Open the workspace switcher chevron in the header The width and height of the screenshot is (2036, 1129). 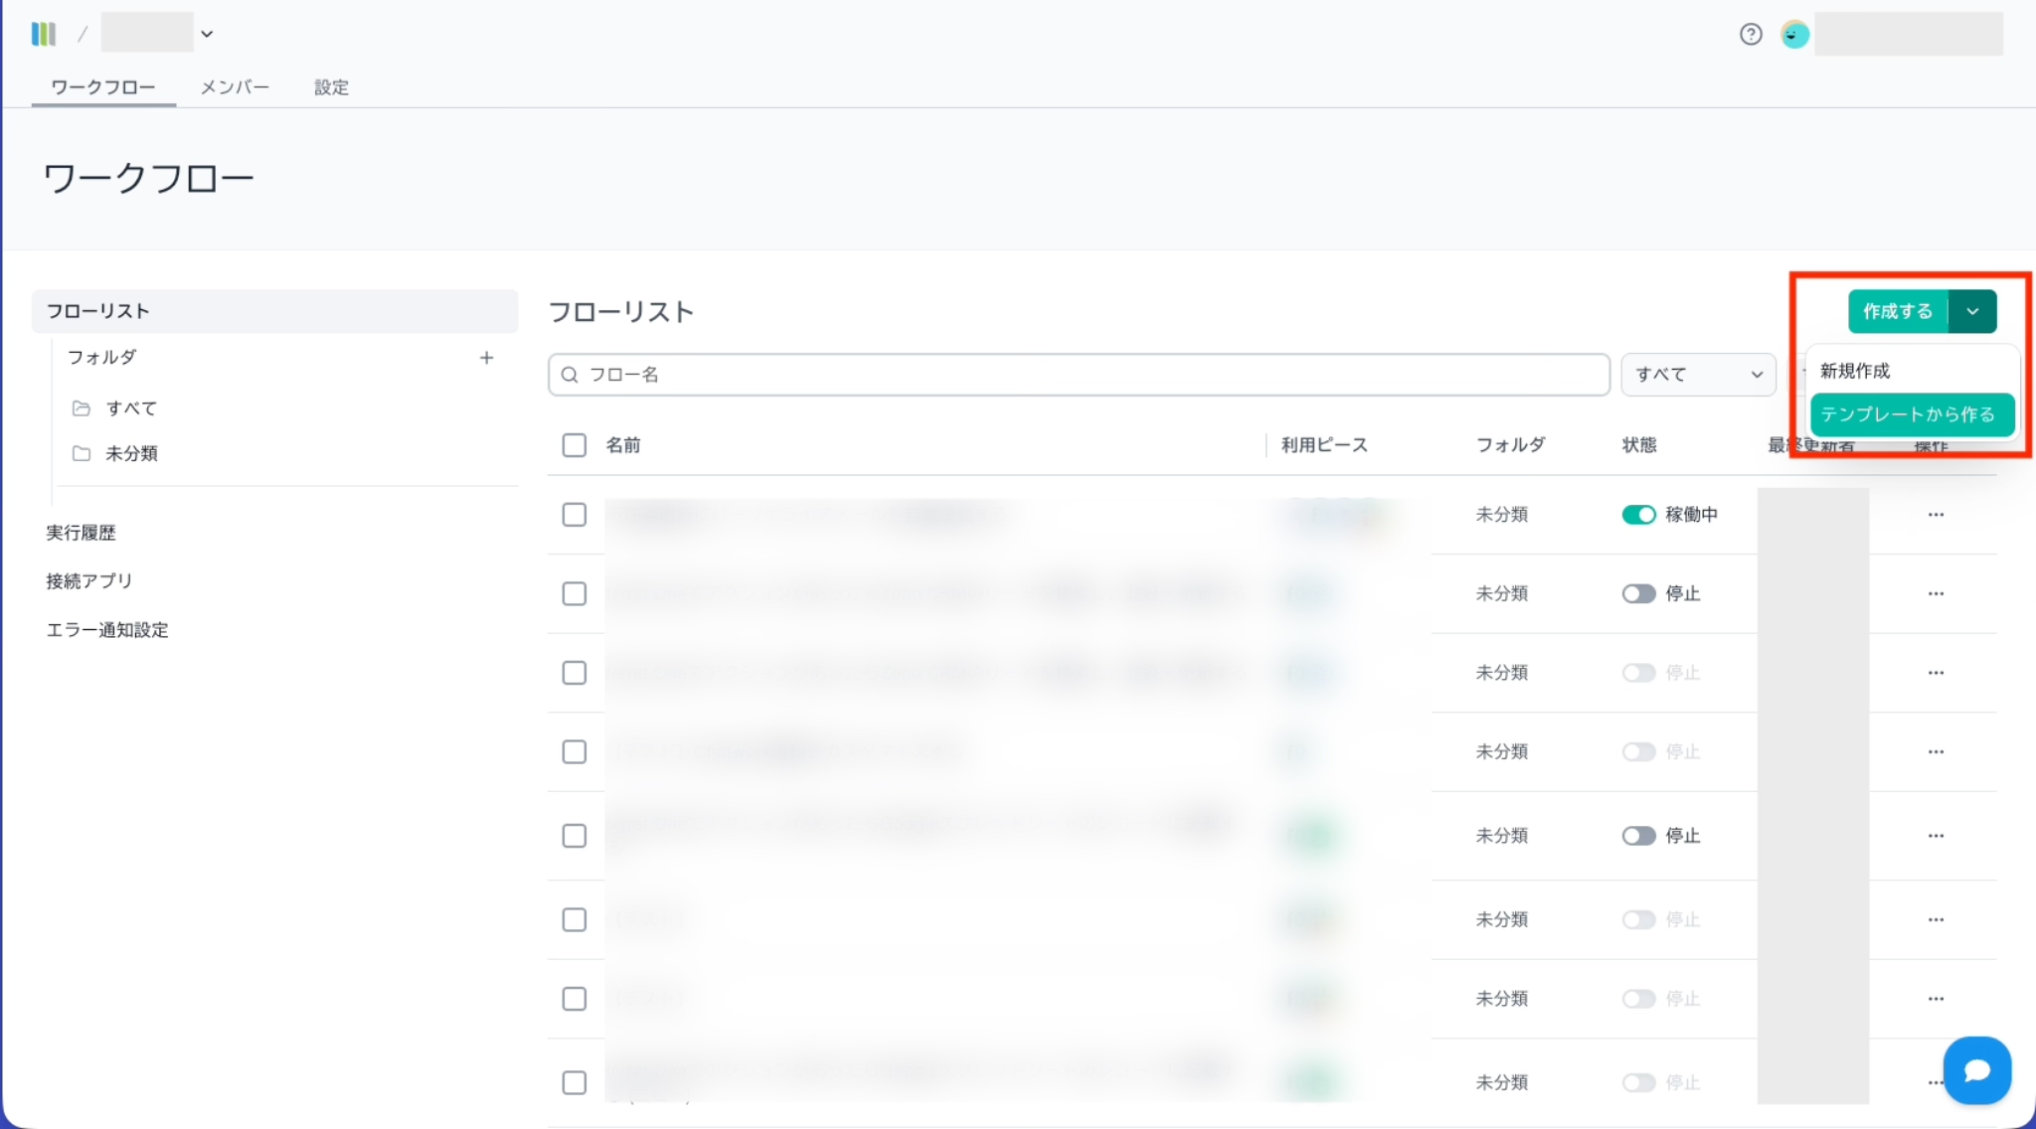(x=207, y=34)
